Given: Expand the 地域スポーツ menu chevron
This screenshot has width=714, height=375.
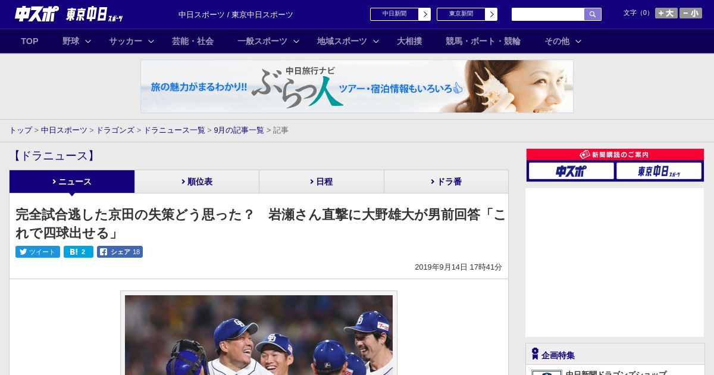Looking at the screenshot, I should pos(376,42).
